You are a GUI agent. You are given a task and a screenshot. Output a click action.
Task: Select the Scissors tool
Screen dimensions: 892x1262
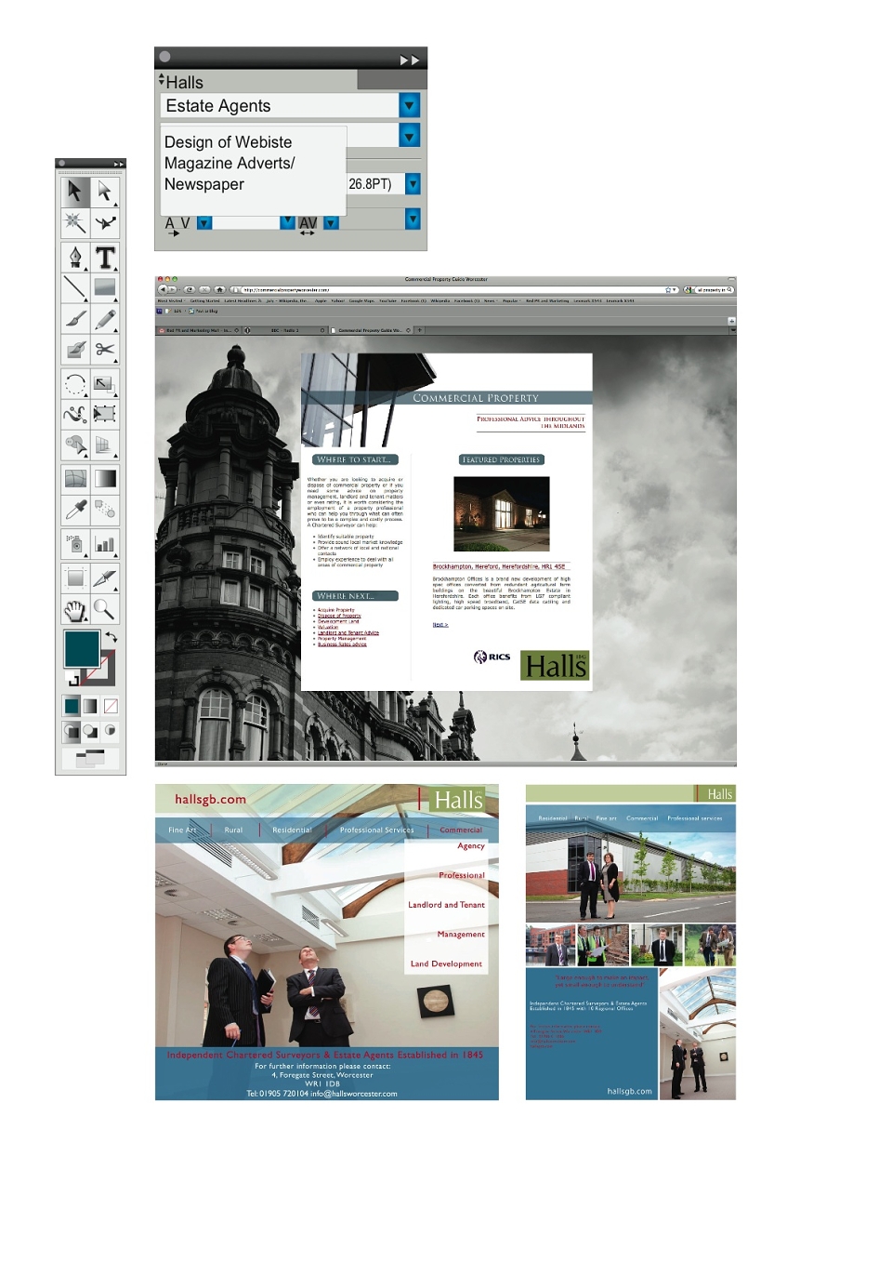pos(105,350)
